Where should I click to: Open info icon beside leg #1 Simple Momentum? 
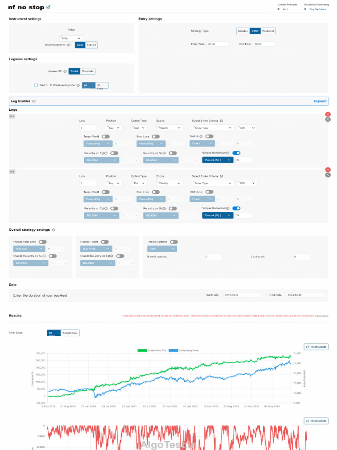[228, 153]
